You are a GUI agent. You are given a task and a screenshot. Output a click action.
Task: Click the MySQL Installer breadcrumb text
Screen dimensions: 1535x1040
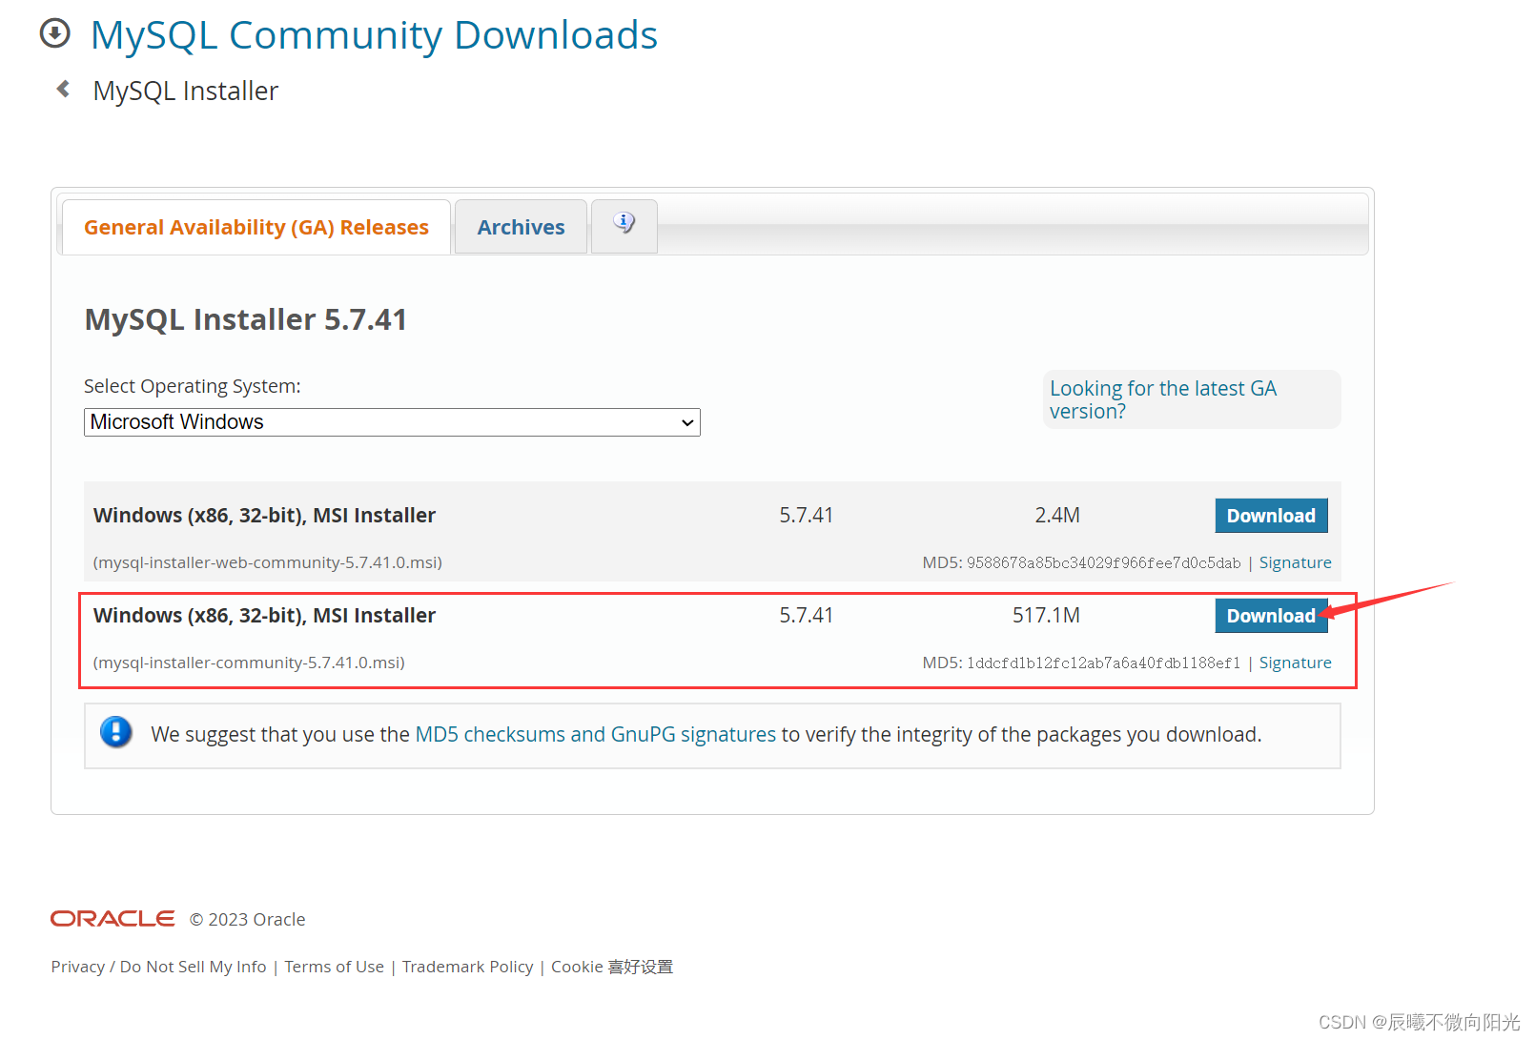coord(186,91)
